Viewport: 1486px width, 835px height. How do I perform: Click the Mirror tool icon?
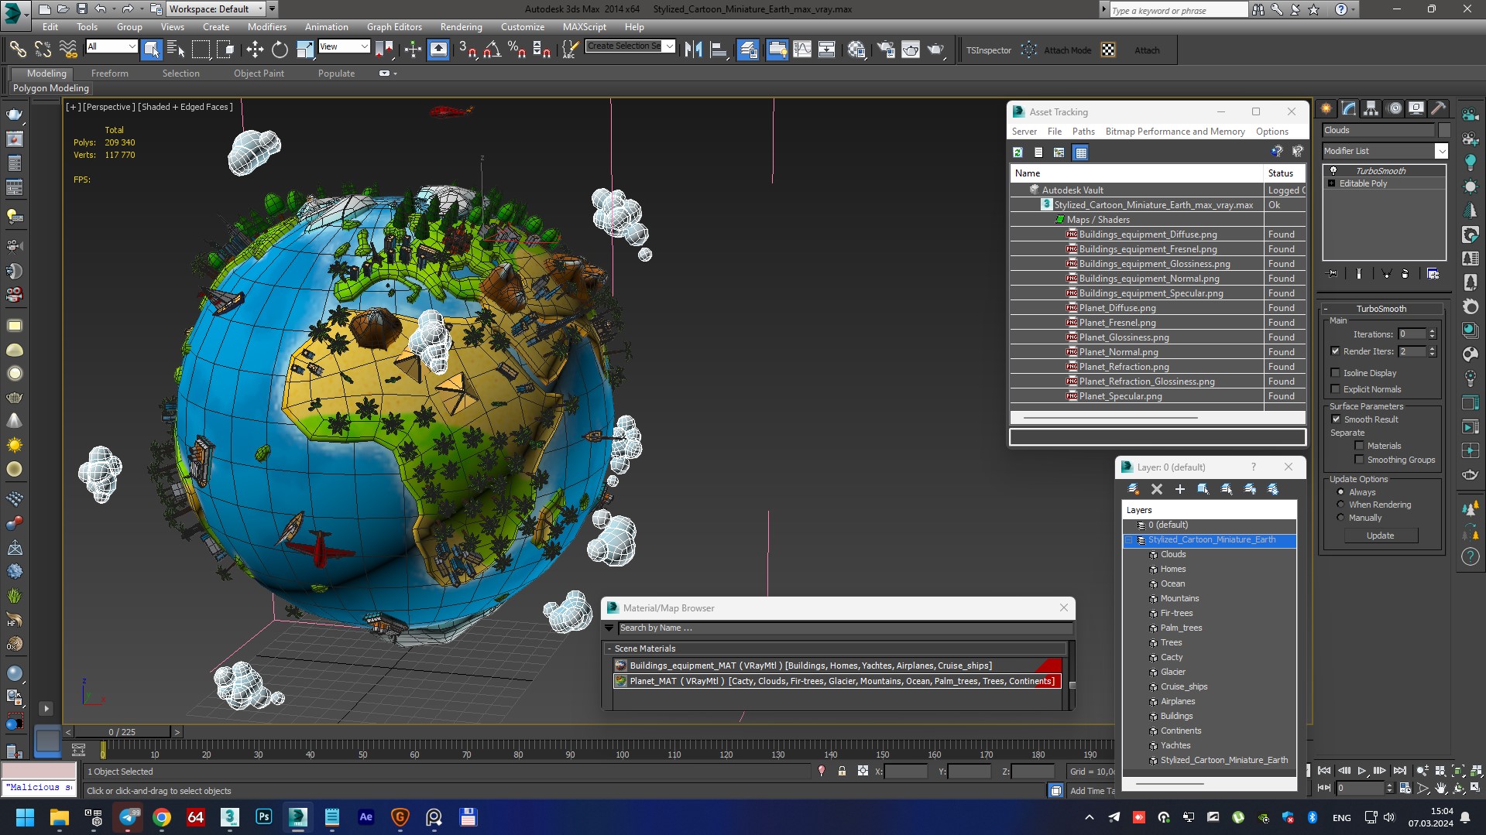[x=693, y=50]
